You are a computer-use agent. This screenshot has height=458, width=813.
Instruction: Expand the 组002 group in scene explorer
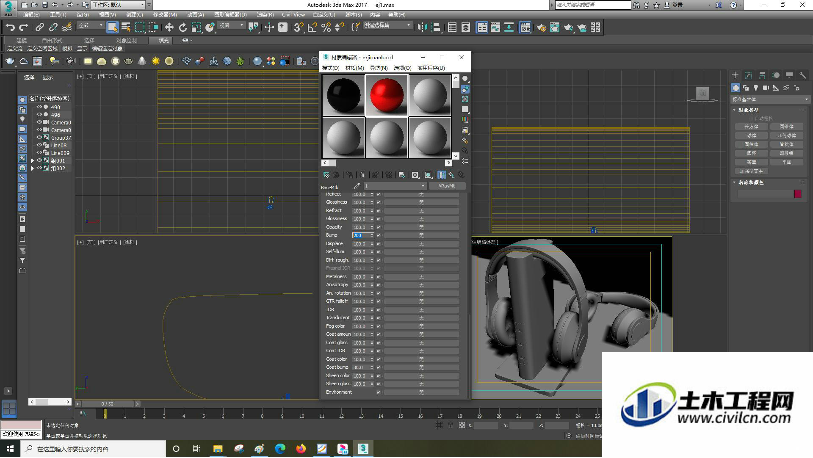[x=32, y=168]
